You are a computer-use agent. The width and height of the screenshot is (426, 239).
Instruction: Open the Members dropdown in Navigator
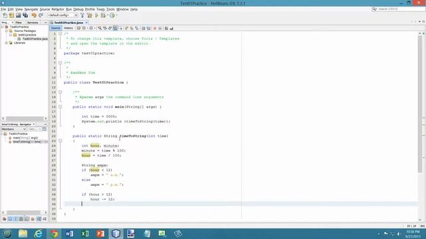click(x=13, y=129)
